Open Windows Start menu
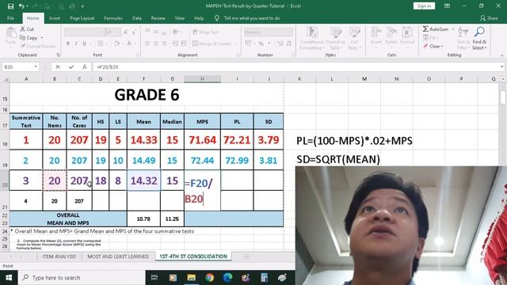The height and width of the screenshot is (285, 507). coord(9,278)
